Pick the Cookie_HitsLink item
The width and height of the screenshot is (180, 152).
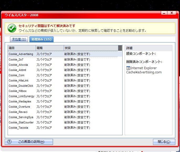click(x=65, y=80)
